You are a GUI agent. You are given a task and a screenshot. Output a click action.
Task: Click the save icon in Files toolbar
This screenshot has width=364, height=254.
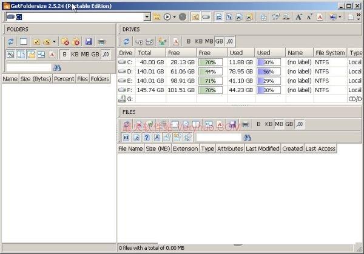point(233,124)
